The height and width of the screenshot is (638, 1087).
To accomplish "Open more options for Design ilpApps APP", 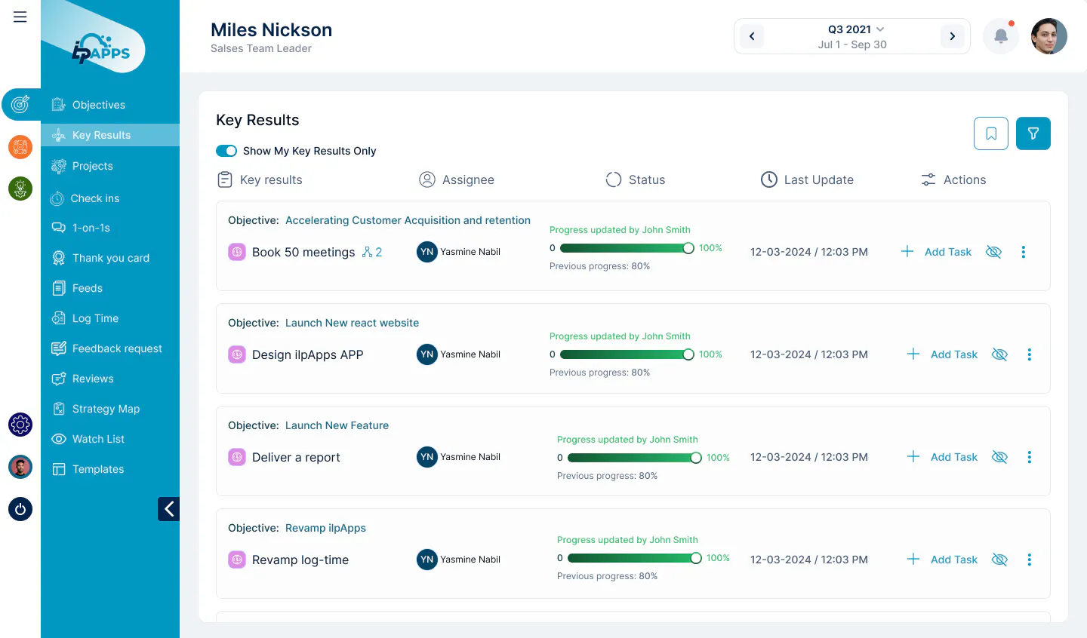I will click(x=1030, y=354).
